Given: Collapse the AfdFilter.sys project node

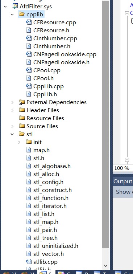Looking at the screenshot, I should [5, 7].
